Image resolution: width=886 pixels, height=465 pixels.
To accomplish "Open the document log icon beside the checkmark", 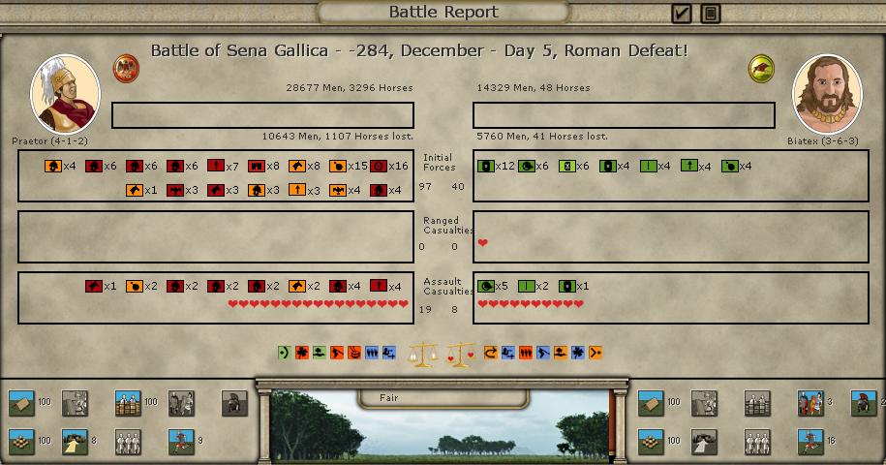I will coord(711,14).
